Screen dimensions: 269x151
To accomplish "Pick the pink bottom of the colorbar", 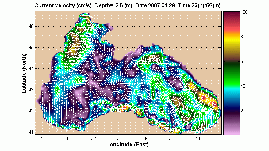I will coord(231,131).
